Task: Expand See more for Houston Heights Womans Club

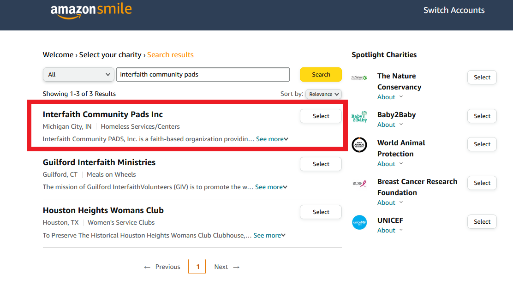Action: tap(269, 236)
